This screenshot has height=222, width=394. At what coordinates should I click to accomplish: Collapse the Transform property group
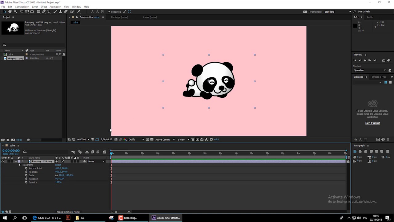19,165
